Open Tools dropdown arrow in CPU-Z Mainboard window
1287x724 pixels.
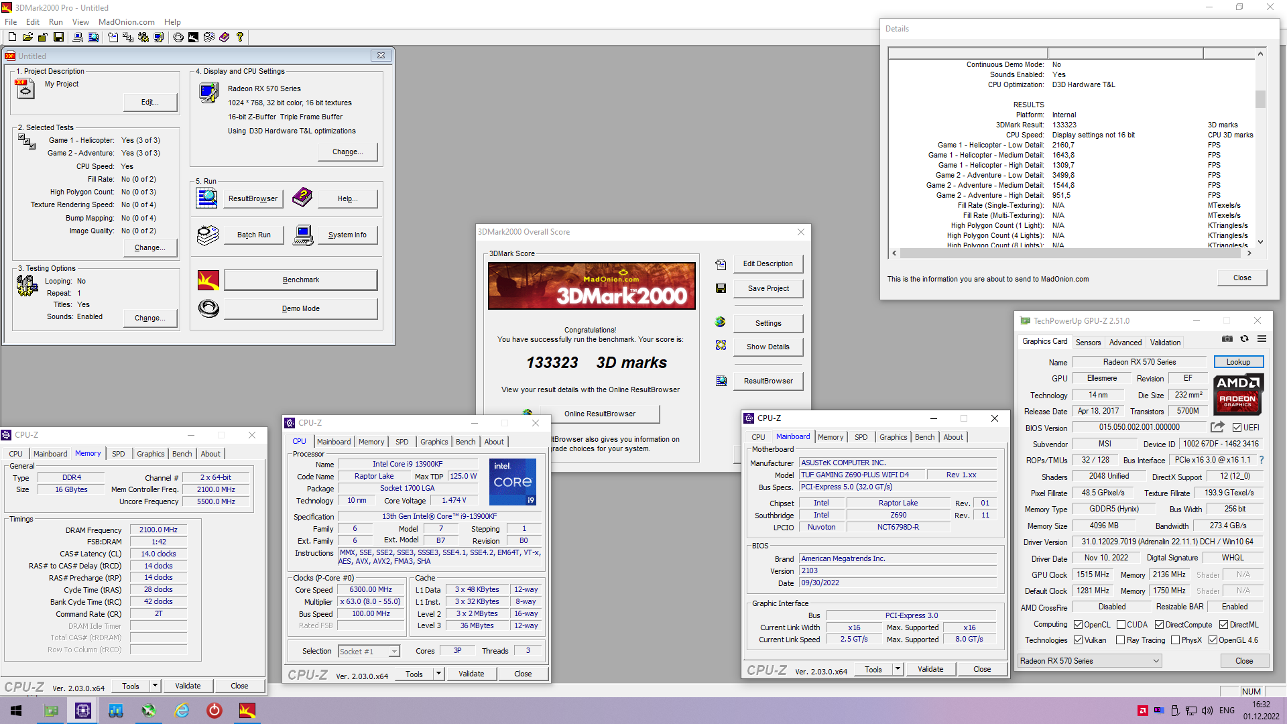pos(898,669)
